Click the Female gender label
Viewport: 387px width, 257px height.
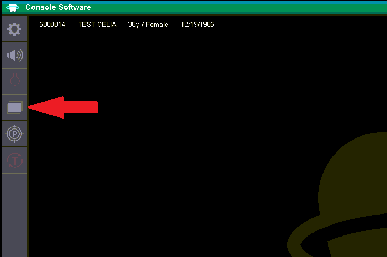pyautogui.click(x=157, y=25)
